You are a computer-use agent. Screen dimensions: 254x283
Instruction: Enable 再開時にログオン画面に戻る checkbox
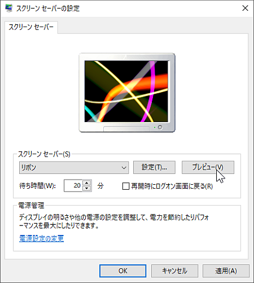[126, 186]
